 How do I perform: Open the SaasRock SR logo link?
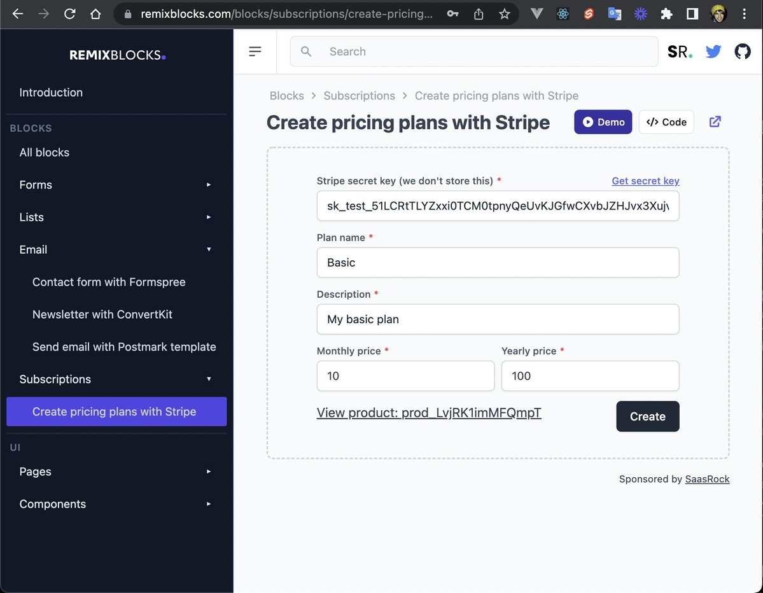tap(680, 51)
